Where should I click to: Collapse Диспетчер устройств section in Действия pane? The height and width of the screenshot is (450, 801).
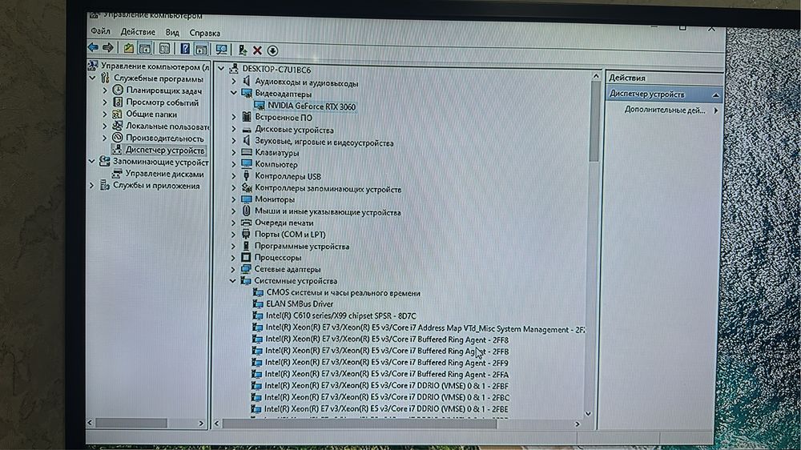click(715, 95)
